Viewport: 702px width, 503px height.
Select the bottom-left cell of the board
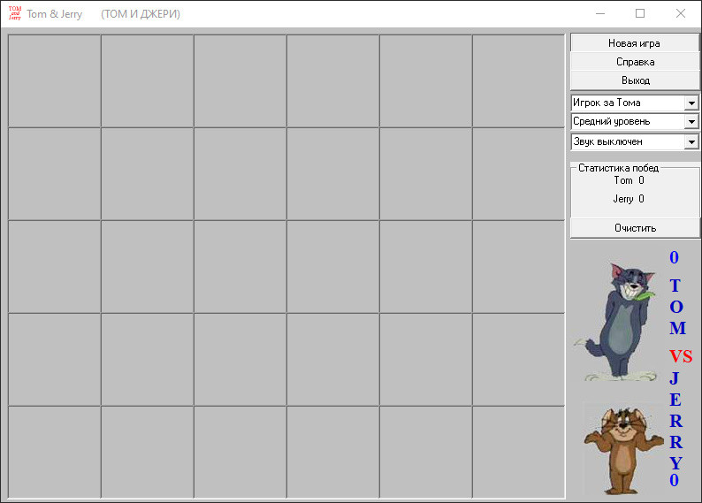[54, 452]
